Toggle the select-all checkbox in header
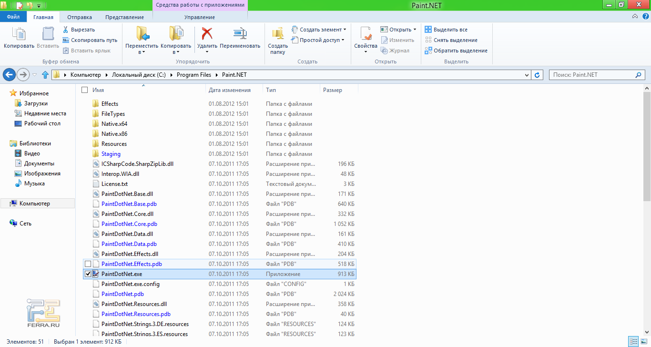This screenshot has height=347, width=651. point(85,90)
